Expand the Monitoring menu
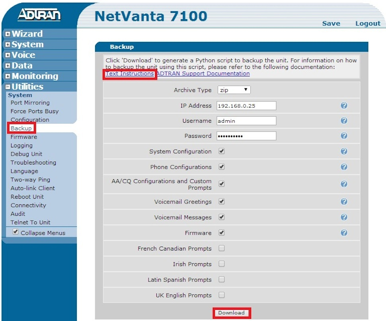386x321 pixels. tap(8, 76)
